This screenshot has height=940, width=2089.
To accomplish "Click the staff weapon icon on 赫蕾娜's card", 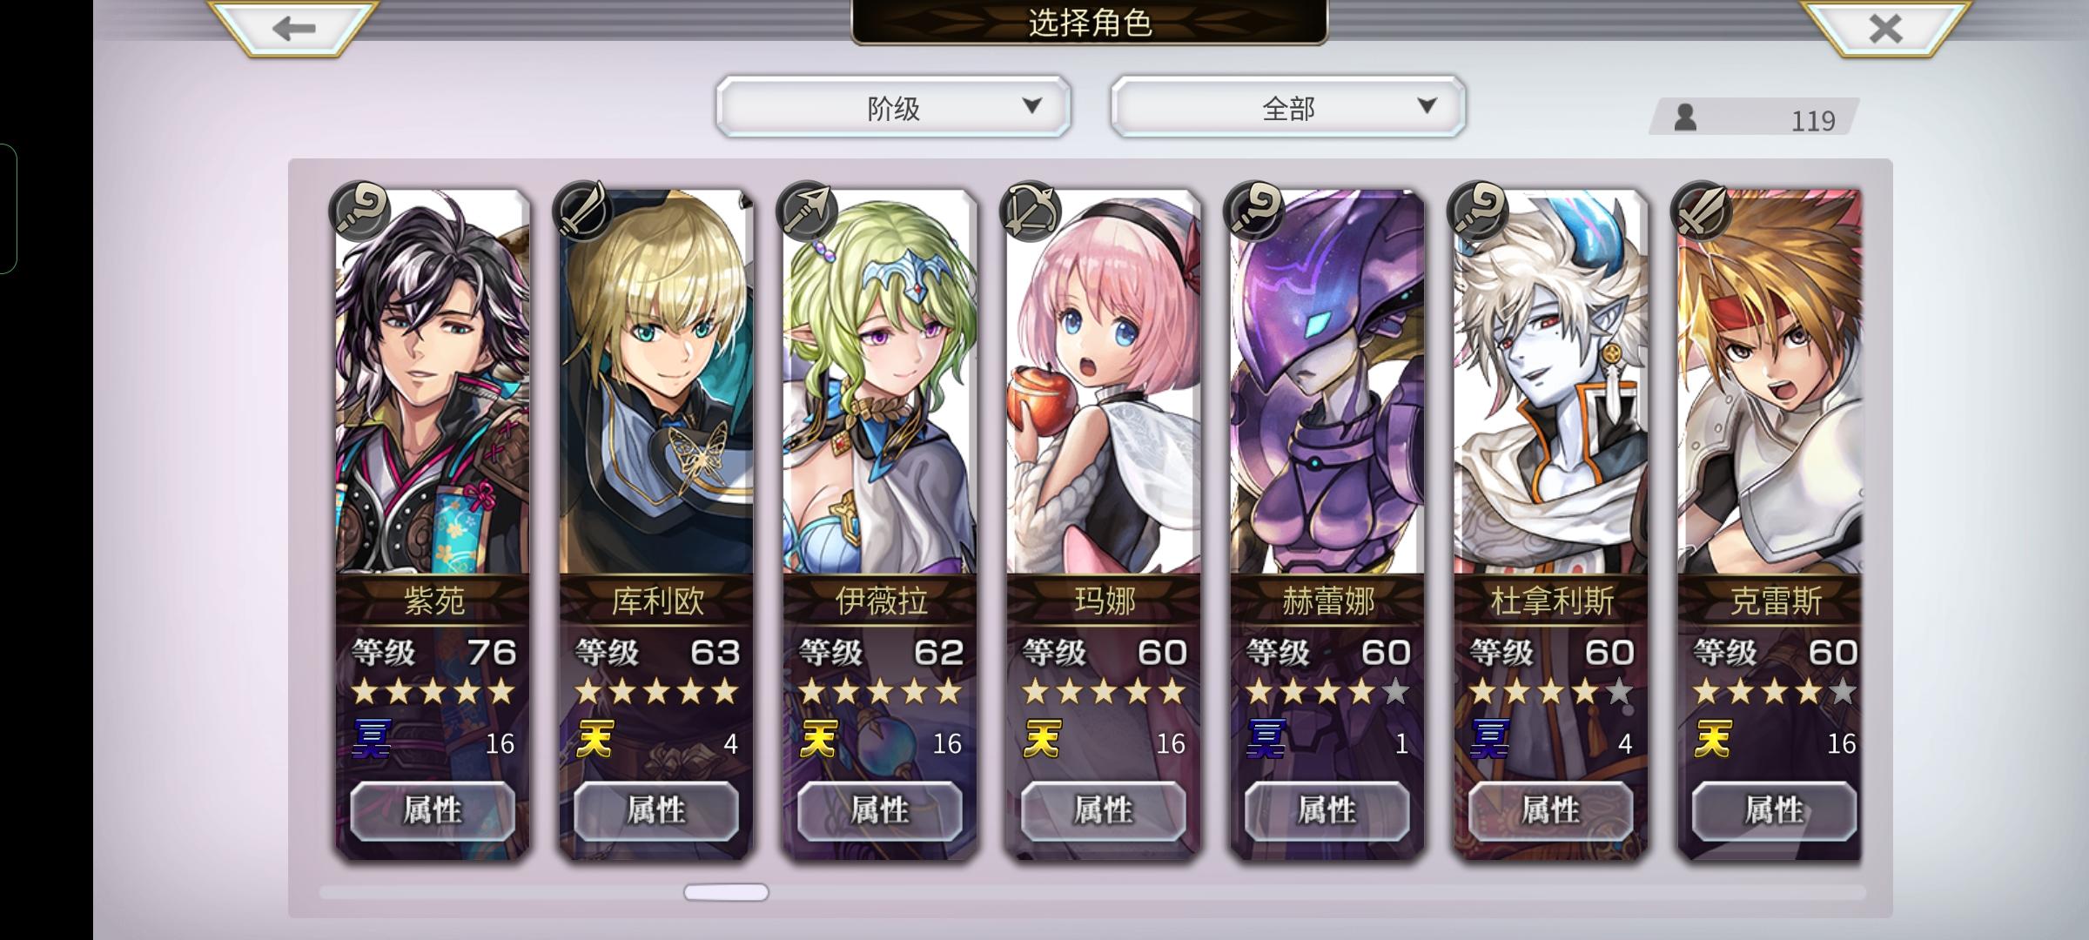I will [x=1254, y=211].
